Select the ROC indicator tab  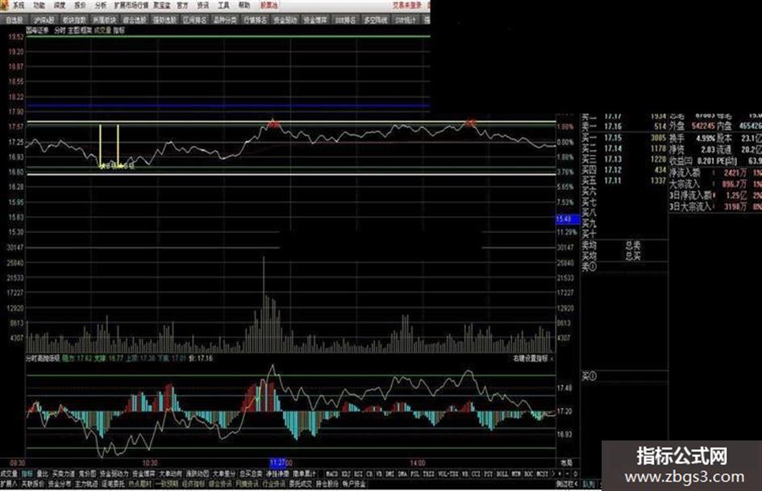coord(529,473)
